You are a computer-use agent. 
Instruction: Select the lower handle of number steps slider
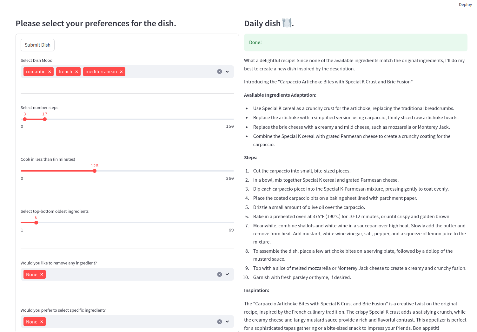click(25, 119)
